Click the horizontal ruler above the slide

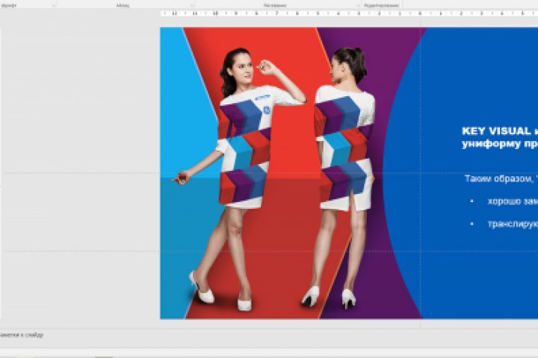pyautogui.click(x=349, y=13)
